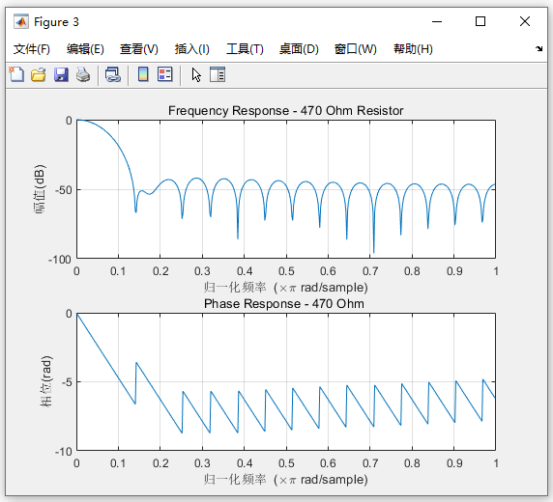The image size is (553, 502).
Task: Insert a legend via the toolbar icon
Action: pos(165,74)
